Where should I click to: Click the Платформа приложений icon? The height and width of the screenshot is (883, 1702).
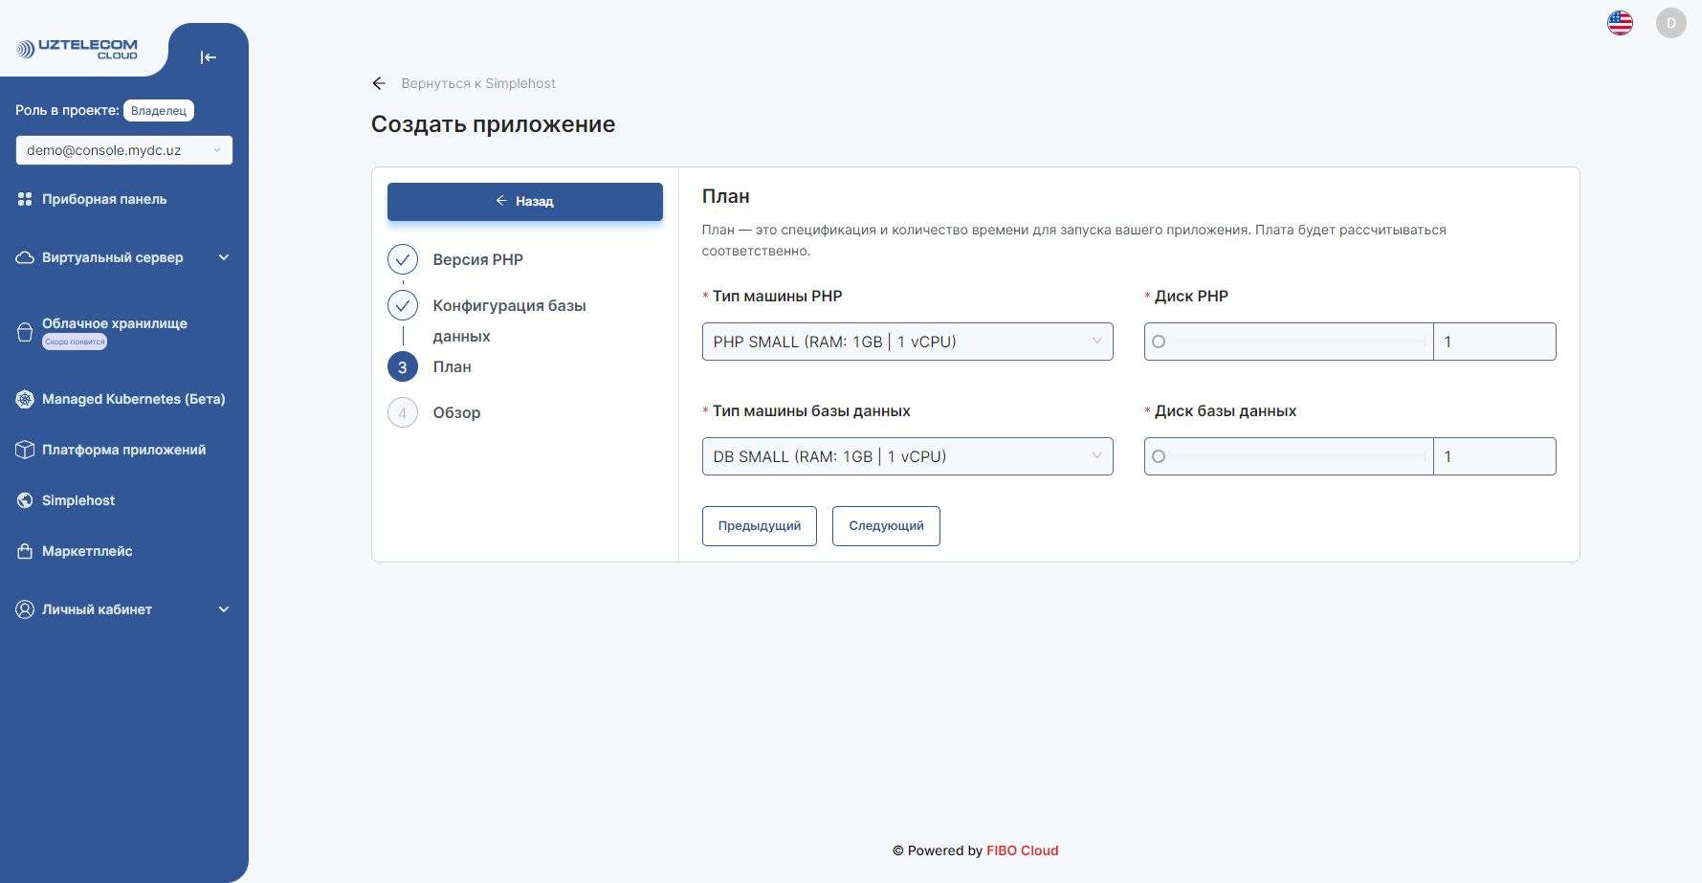point(25,449)
